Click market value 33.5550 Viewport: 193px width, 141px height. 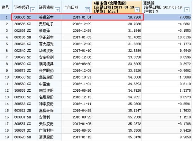coord(134,57)
